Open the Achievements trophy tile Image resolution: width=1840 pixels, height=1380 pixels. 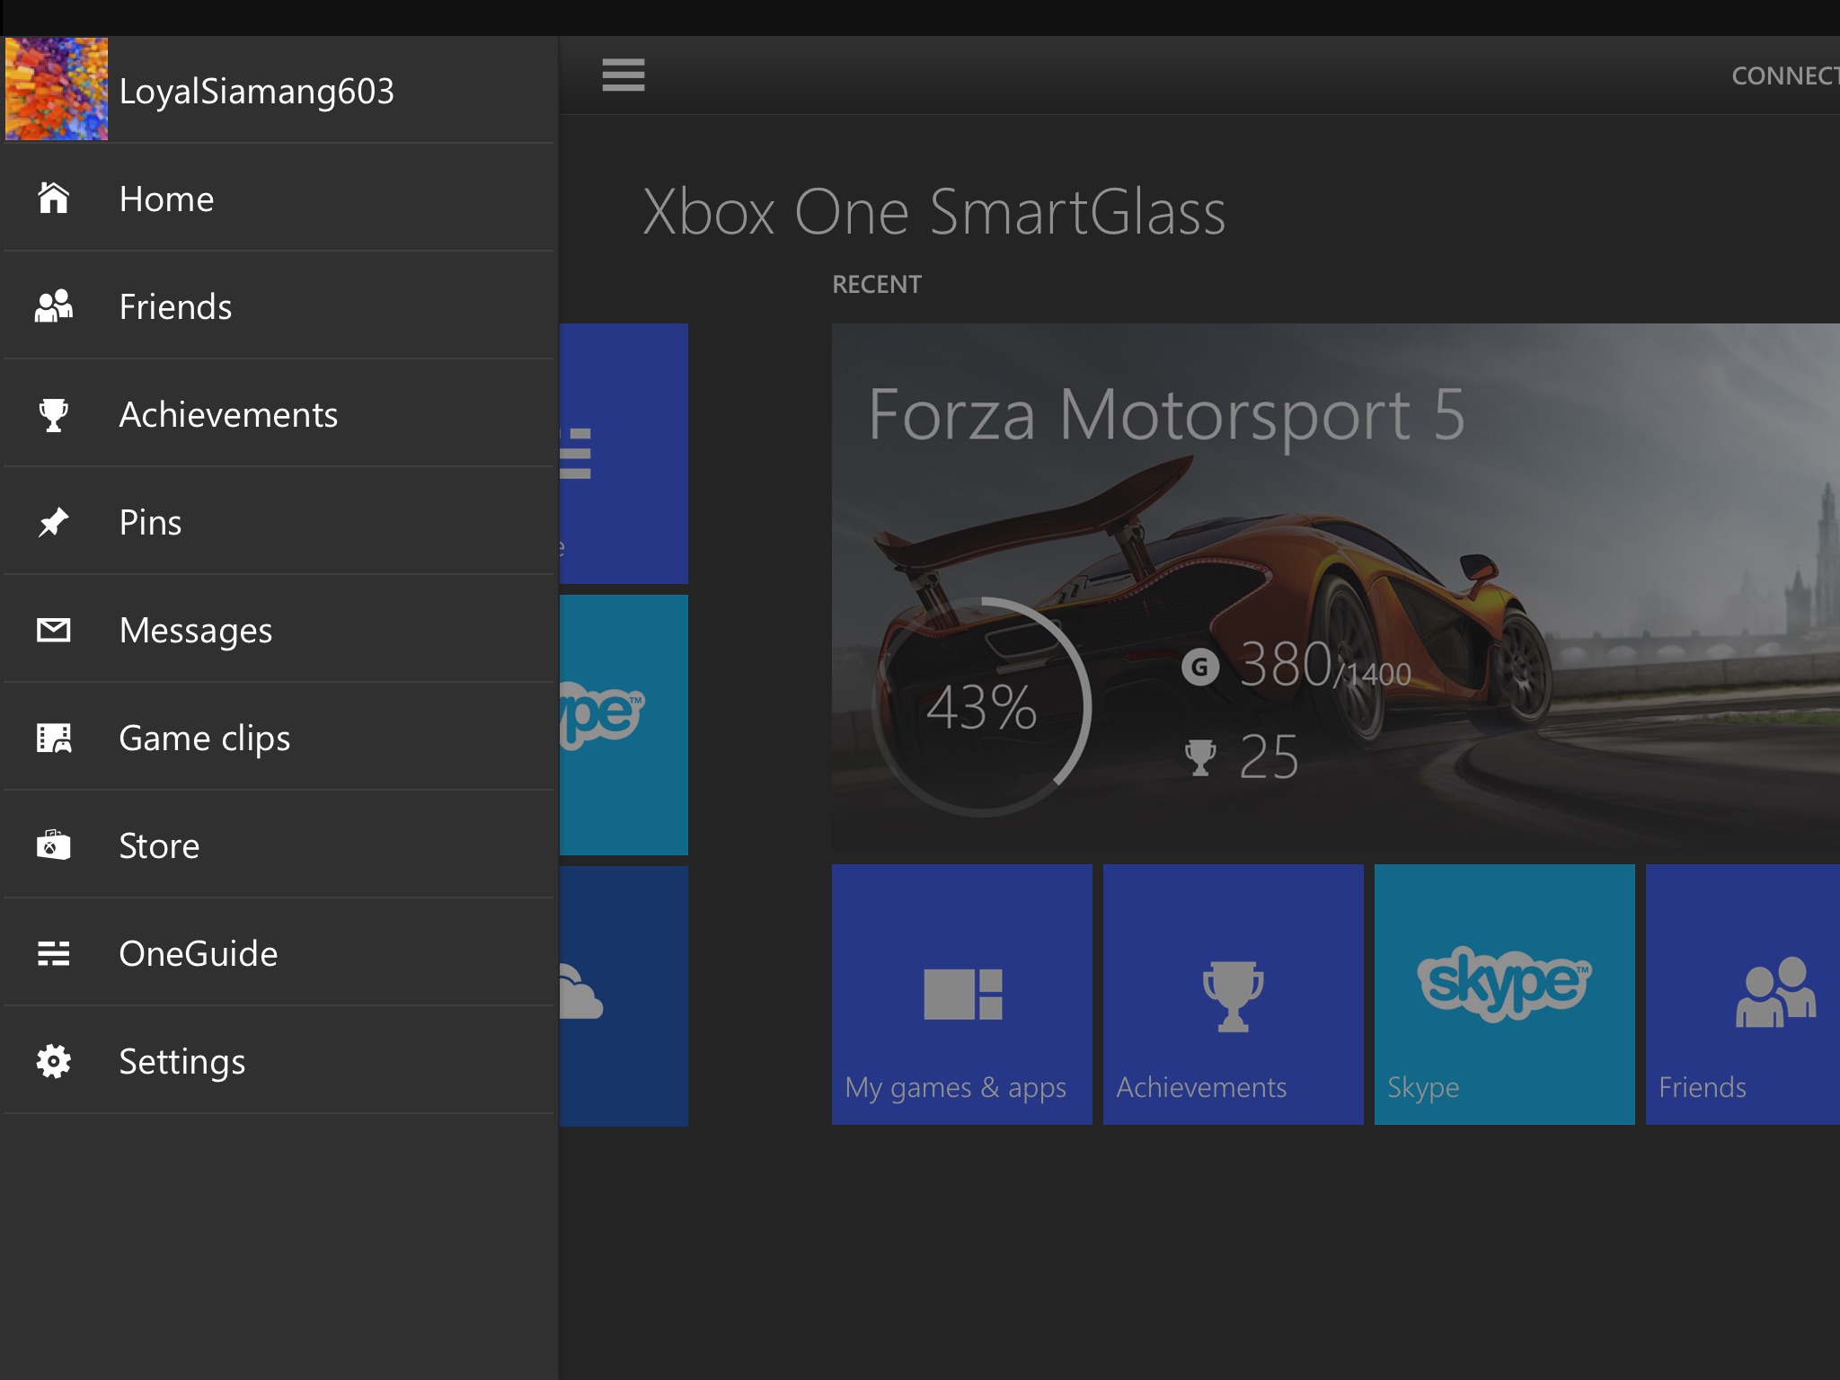click(x=1234, y=995)
